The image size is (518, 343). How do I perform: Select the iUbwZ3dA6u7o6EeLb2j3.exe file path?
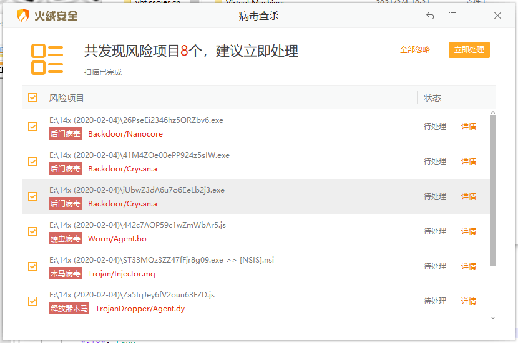pos(137,190)
